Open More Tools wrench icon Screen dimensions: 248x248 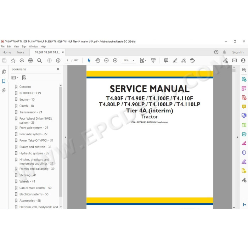(244, 180)
